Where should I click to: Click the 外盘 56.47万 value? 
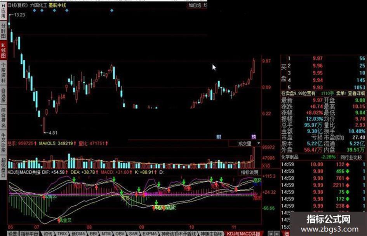pos(313,150)
